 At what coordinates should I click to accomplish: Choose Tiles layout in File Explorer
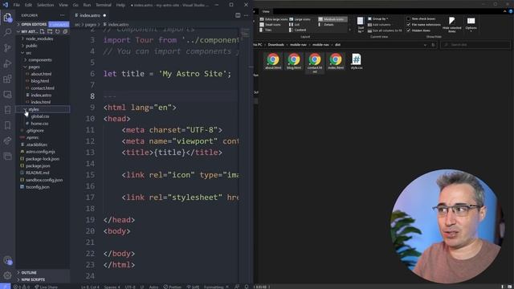point(266,30)
